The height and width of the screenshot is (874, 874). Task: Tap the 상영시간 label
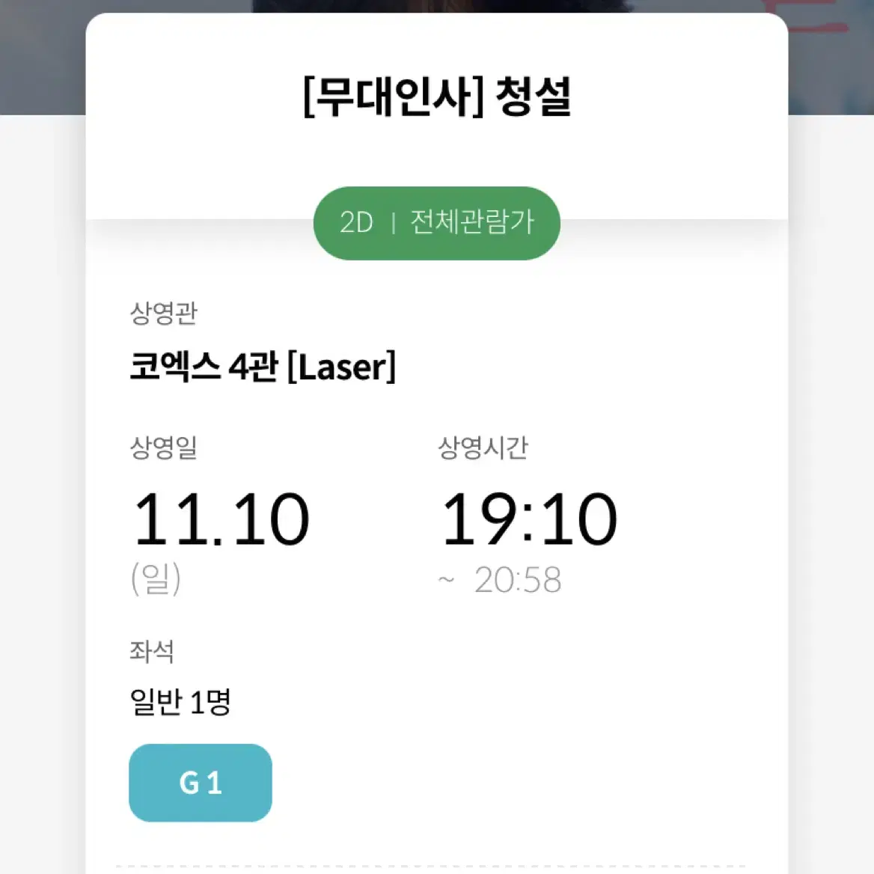click(483, 447)
